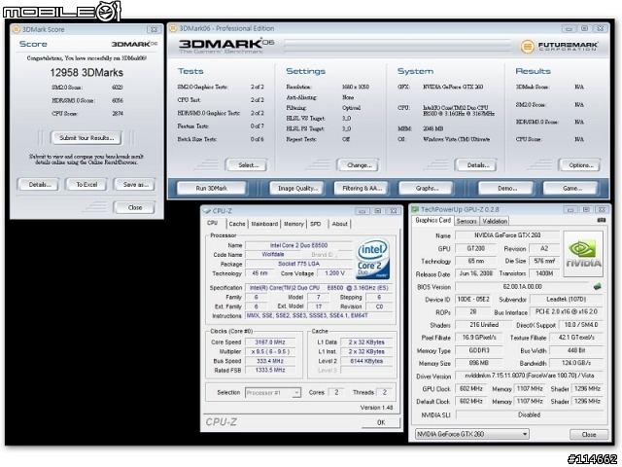
Task: Click the Level 2 cache value 6144 KBytes
Action: pyautogui.click(x=366, y=361)
